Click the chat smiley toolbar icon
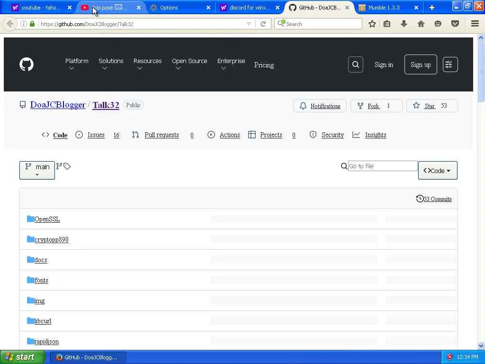This screenshot has width=485, height=364. tap(438, 24)
